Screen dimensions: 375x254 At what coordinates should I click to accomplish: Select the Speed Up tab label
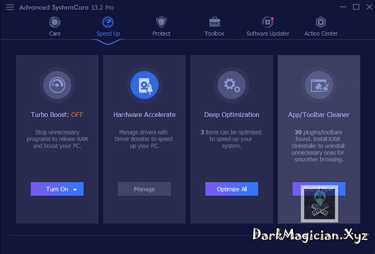point(108,34)
